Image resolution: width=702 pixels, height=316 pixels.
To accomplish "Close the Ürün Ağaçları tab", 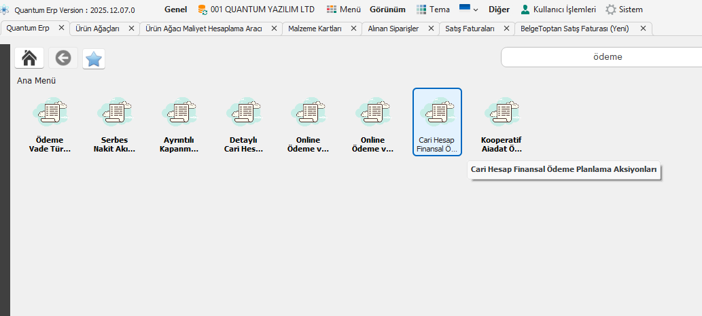I will coord(131,29).
